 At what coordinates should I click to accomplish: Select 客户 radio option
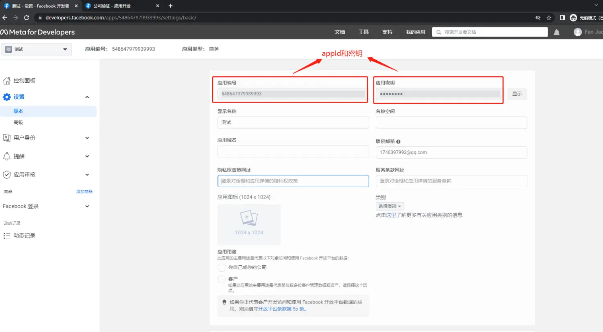tap(222, 279)
